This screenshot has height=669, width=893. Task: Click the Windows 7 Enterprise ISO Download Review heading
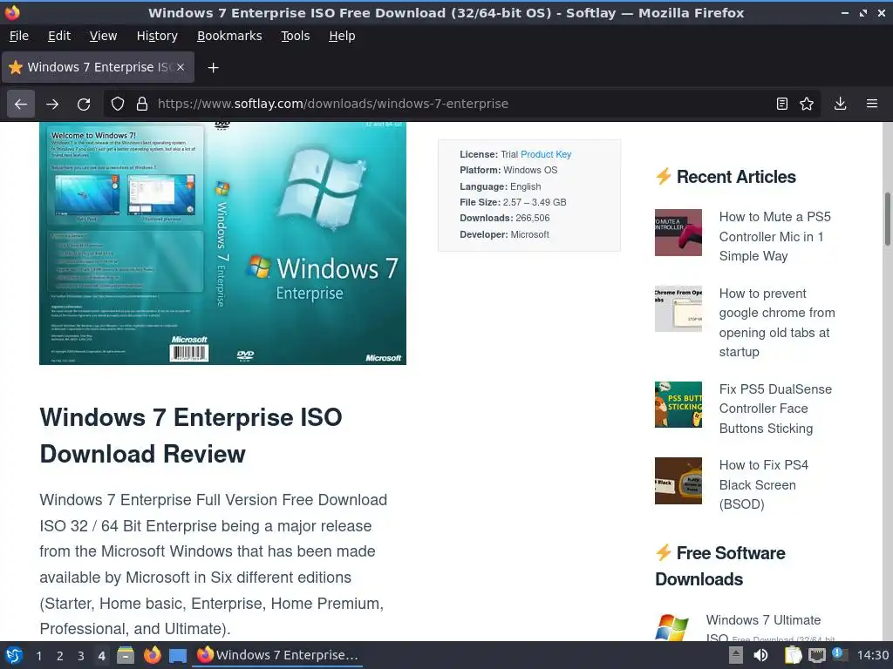click(191, 436)
